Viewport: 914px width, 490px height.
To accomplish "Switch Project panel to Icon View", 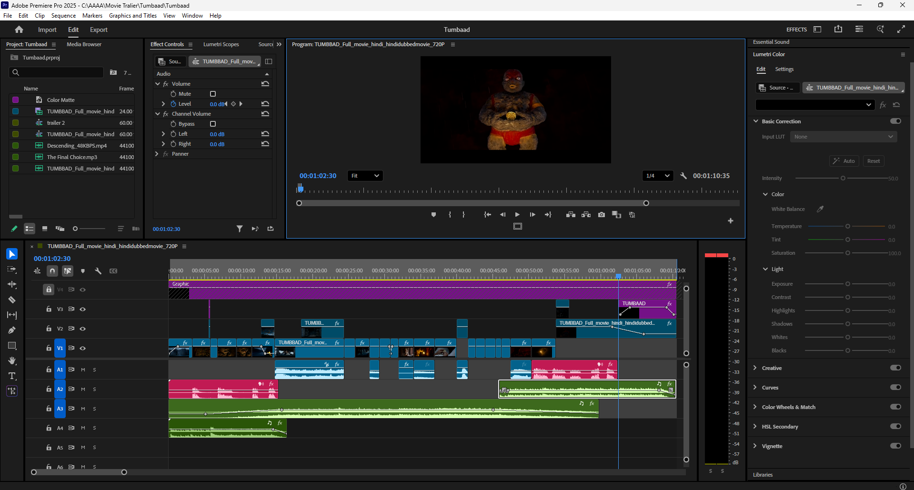I will click(x=45, y=229).
